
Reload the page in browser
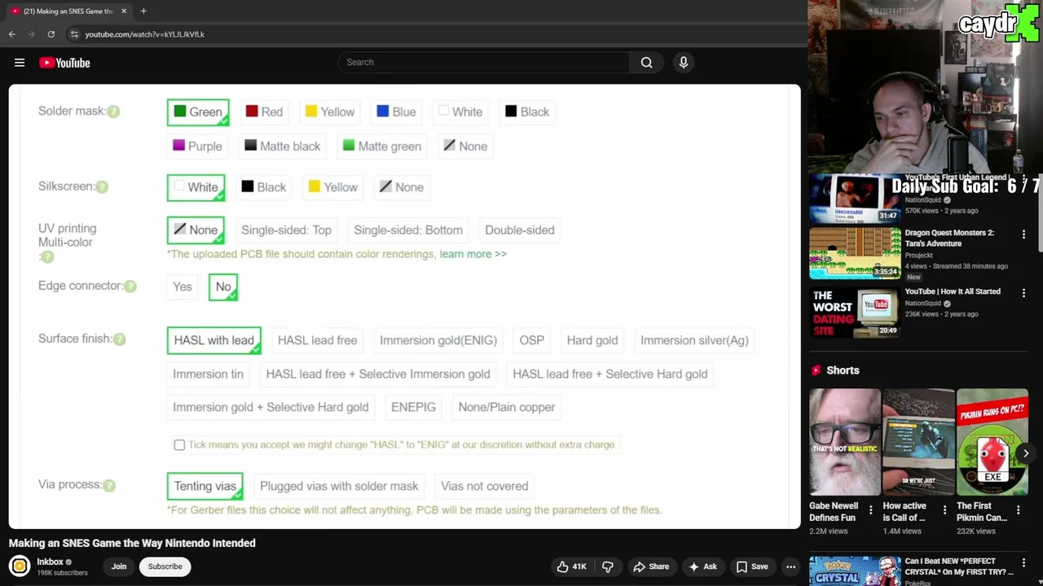[51, 34]
